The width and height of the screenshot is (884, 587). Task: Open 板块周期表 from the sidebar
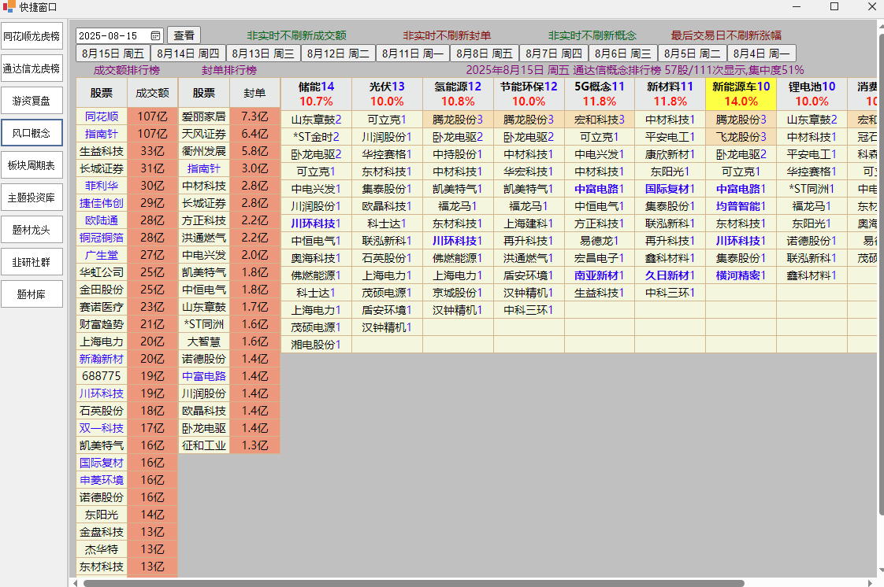(32, 165)
